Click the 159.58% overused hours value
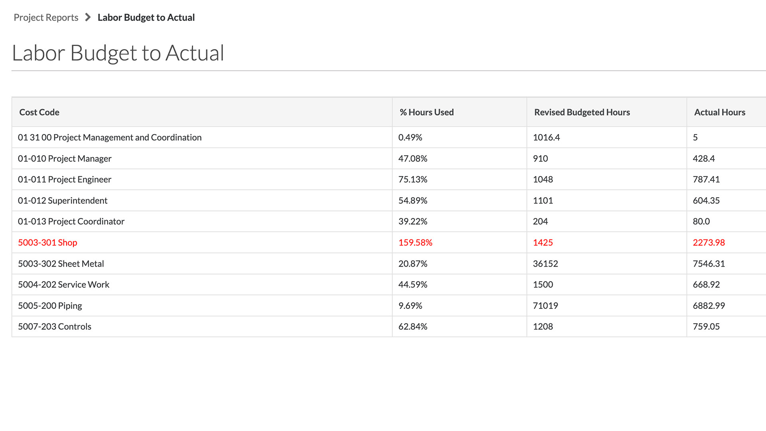Image resolution: width=766 pixels, height=431 pixels. 415,242
